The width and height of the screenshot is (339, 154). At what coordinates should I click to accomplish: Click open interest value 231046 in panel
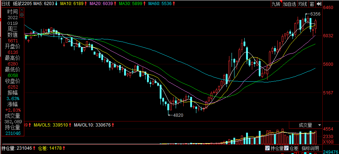[x=13, y=133]
